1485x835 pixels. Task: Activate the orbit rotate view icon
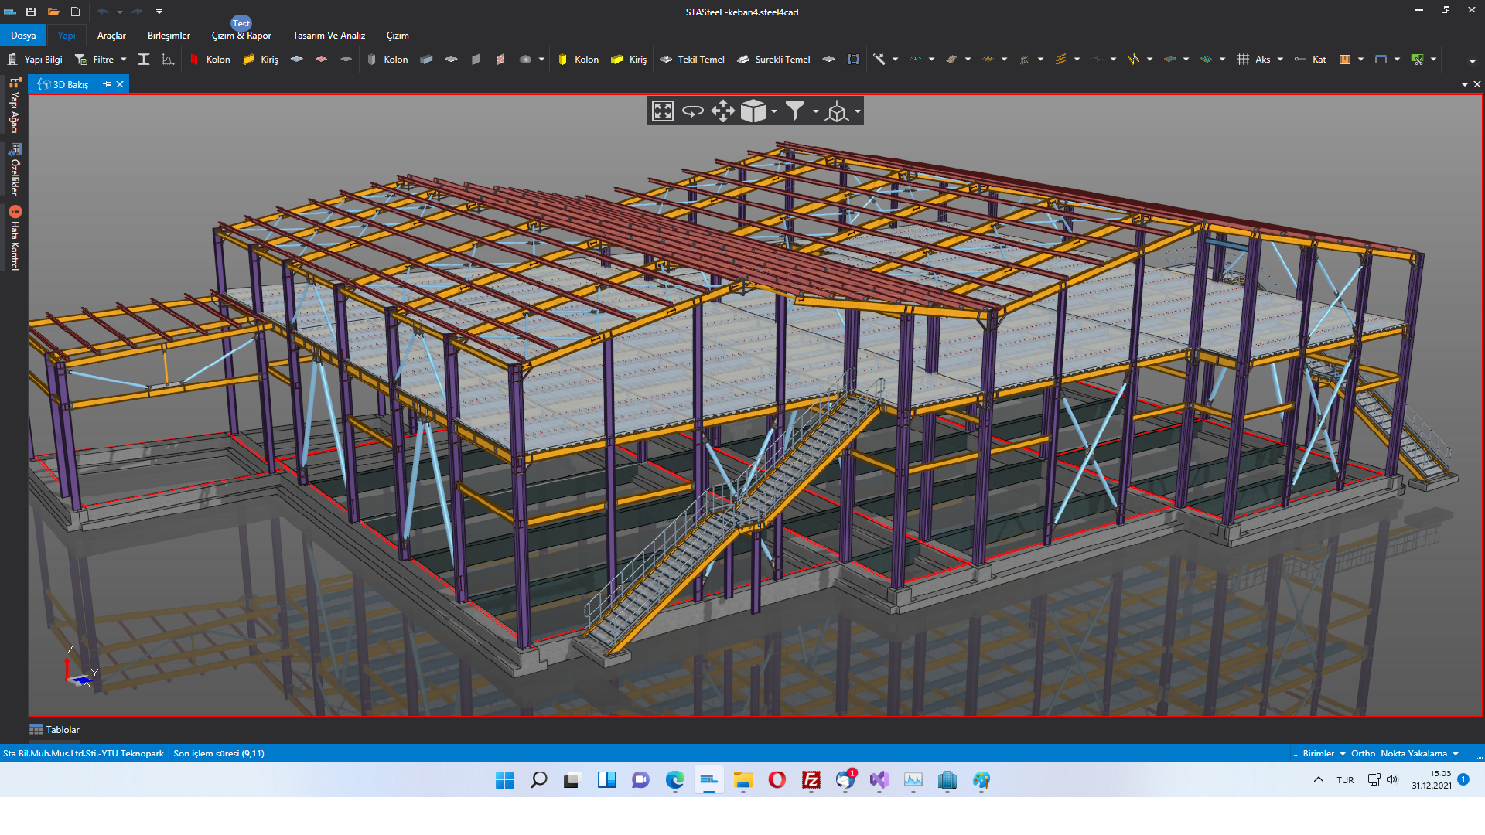click(x=693, y=111)
